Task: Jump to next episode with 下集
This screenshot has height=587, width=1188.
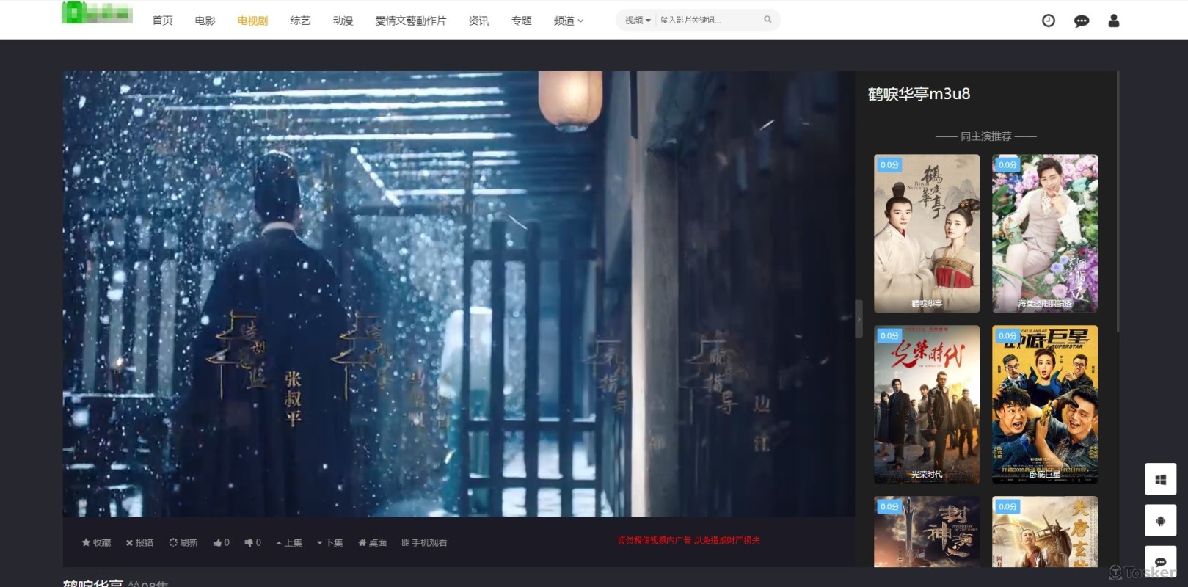Action: pos(329,542)
